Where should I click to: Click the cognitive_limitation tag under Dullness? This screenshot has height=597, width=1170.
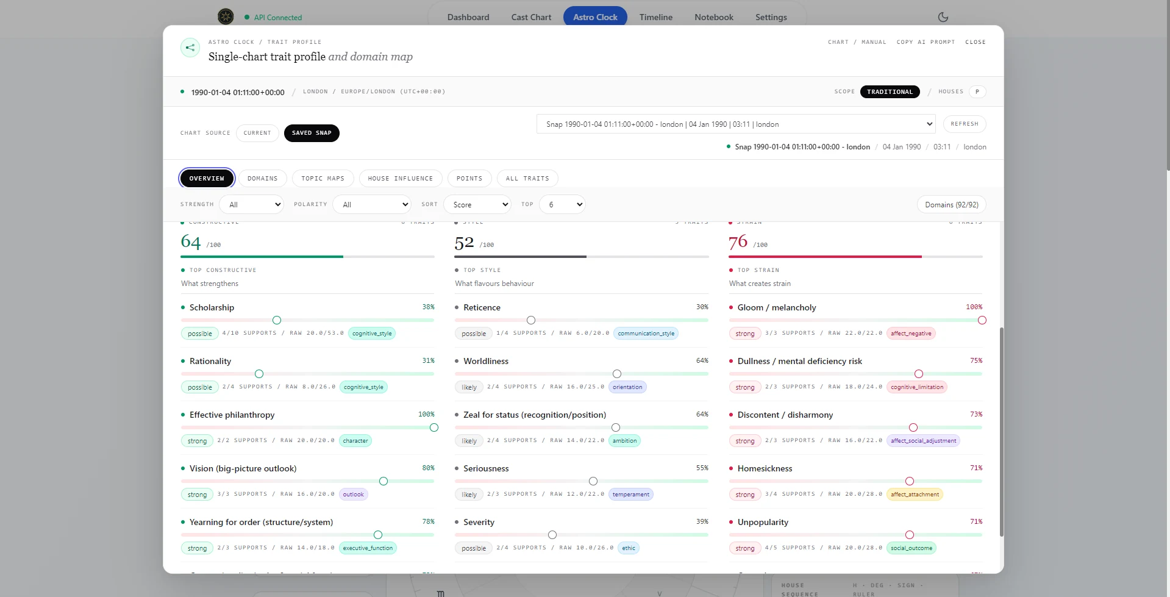[917, 387]
